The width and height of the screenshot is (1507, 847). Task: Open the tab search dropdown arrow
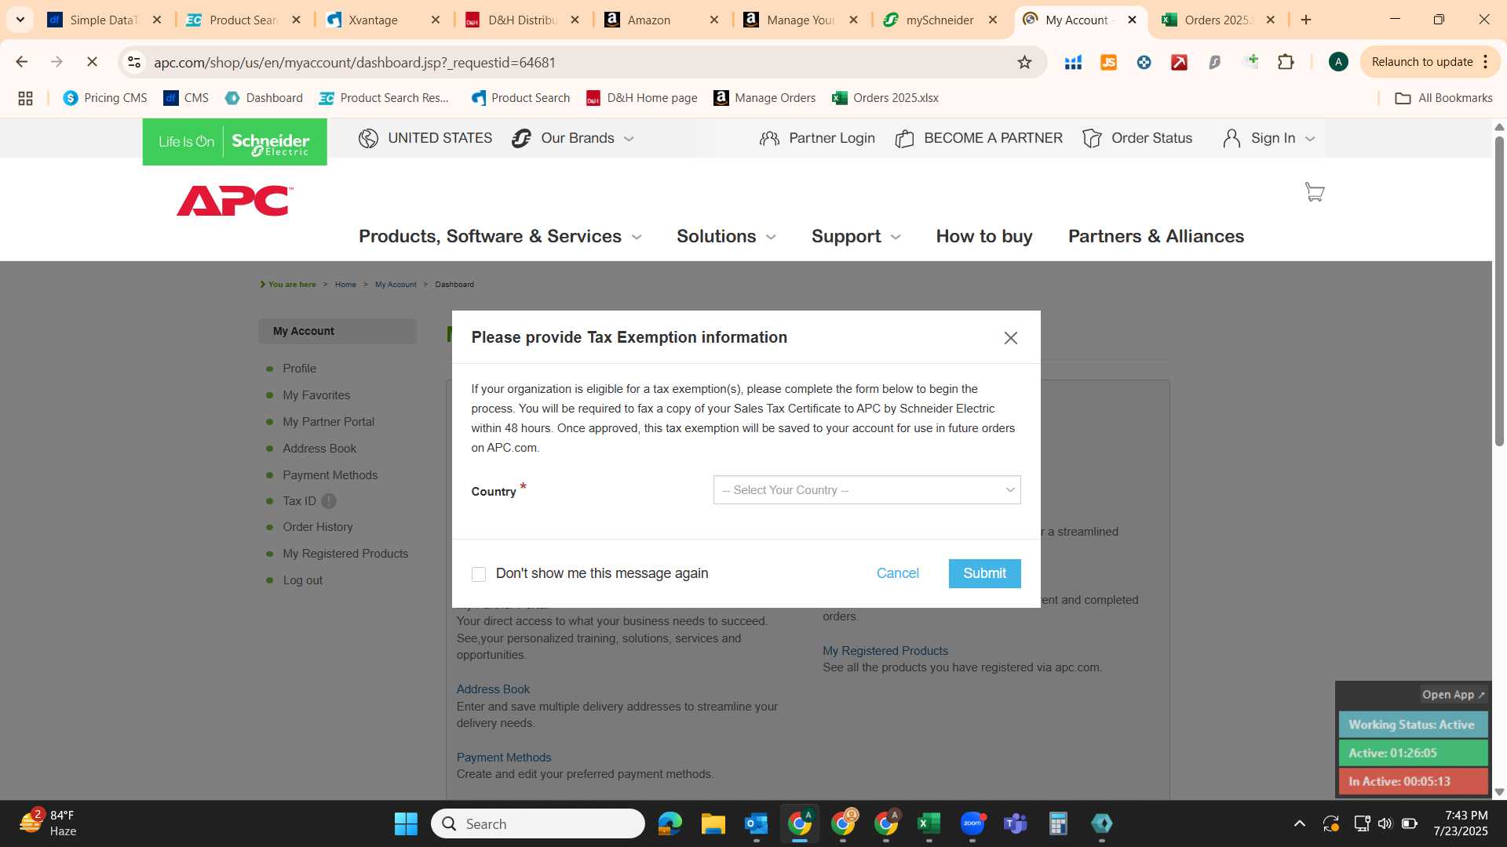(x=20, y=20)
